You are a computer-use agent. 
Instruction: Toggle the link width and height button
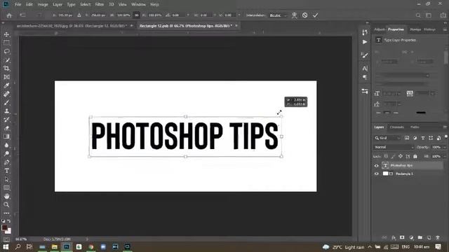(x=137, y=15)
